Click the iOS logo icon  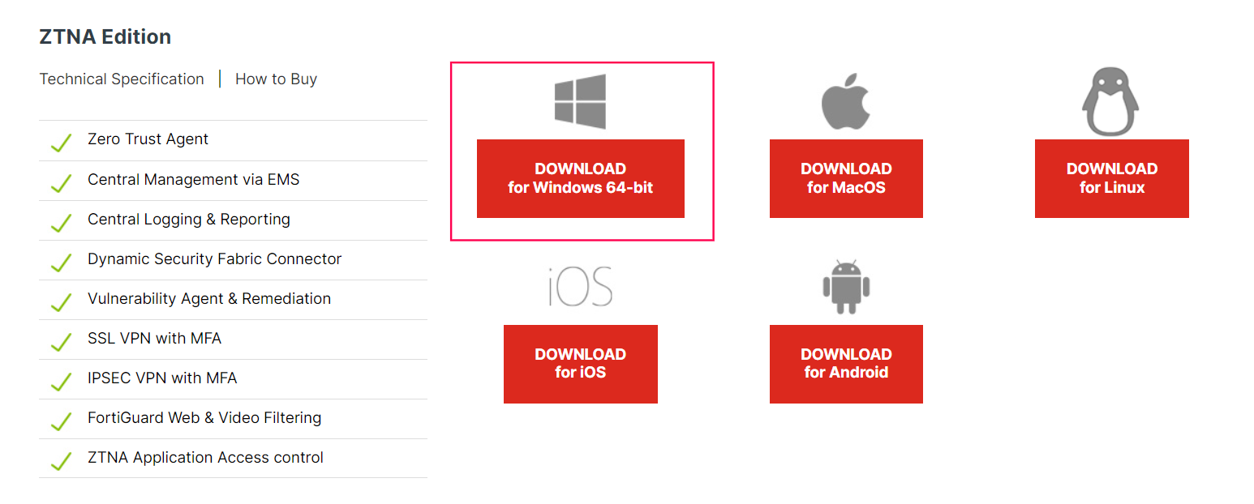point(580,287)
